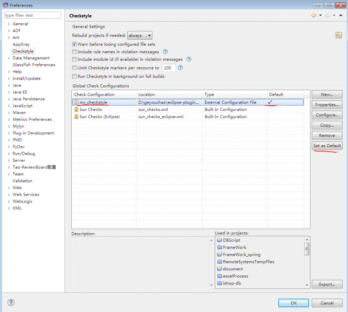Viewport: 348px width, 312px height.
Task: Expand the Team tree node
Action: [x=9, y=174]
